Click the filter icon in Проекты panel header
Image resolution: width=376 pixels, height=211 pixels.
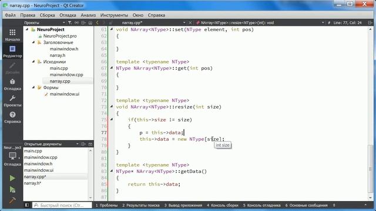point(70,23)
